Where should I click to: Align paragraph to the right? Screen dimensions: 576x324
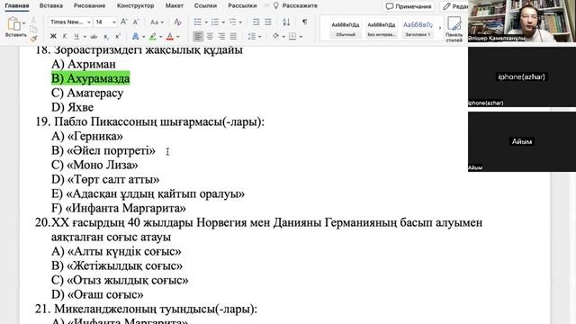(221, 36)
